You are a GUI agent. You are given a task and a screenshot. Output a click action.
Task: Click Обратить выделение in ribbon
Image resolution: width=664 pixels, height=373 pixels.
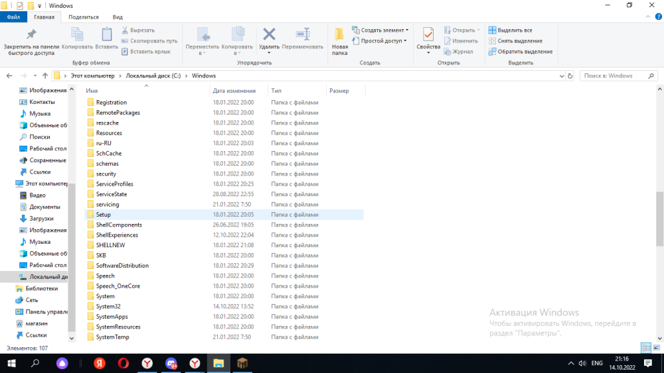tap(521, 52)
